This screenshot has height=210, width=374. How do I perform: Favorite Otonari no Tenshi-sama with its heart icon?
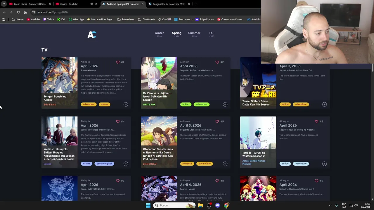pos(217,121)
